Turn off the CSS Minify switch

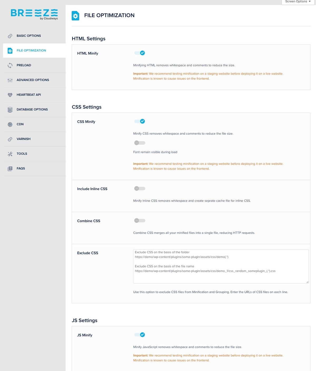[x=140, y=121]
